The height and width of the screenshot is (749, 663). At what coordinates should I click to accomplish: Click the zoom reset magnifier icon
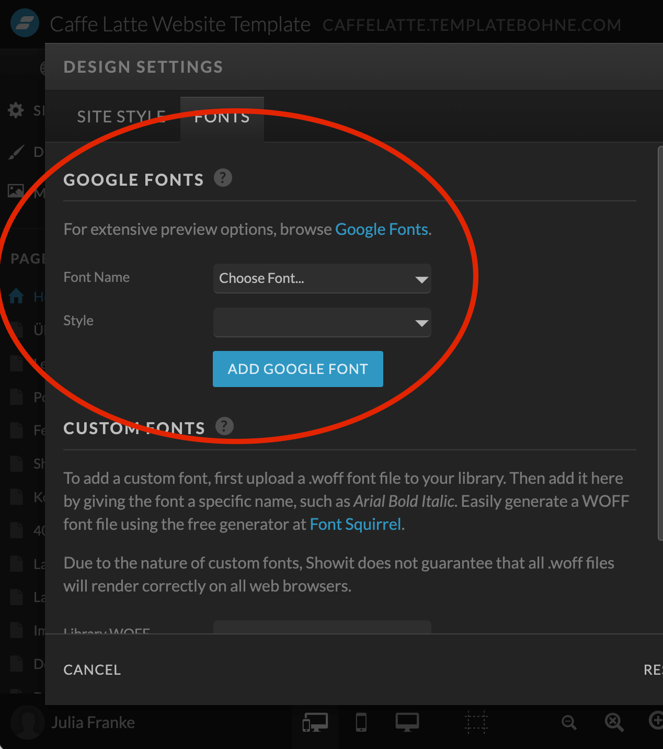click(x=614, y=723)
